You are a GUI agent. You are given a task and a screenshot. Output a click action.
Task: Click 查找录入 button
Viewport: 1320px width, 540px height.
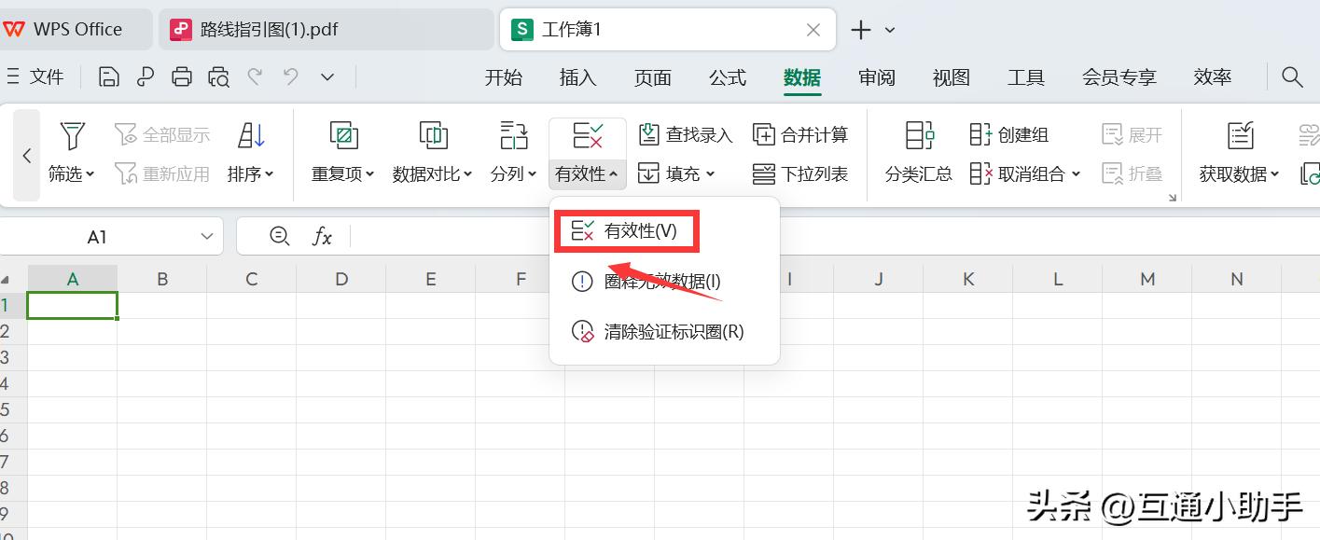coord(686,135)
